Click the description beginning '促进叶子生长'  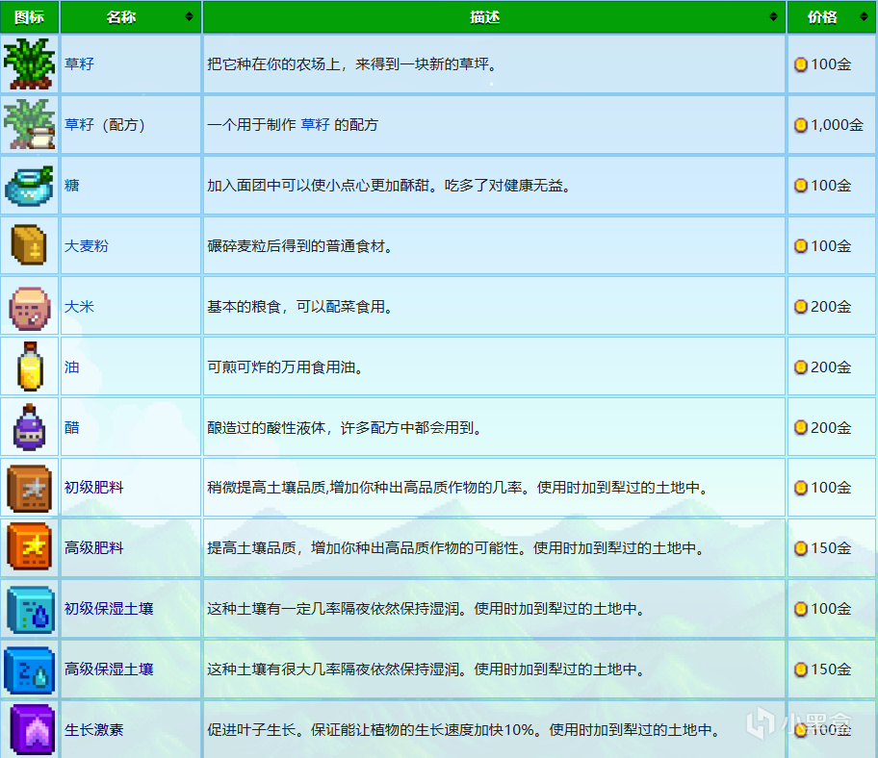pos(464,729)
